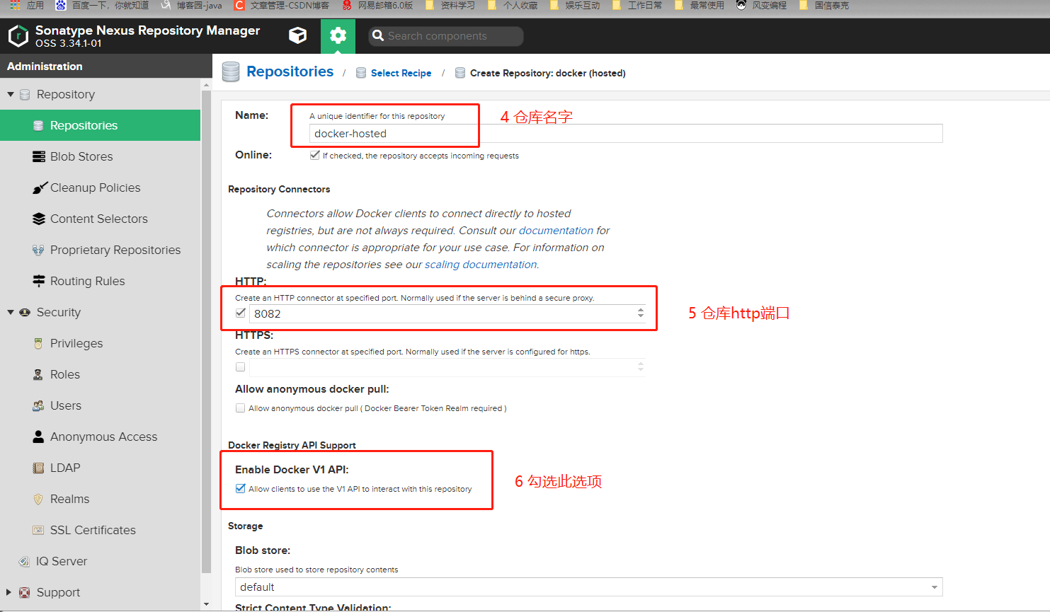
Task: Enable the HTTPS connector checkbox
Action: pyautogui.click(x=240, y=366)
